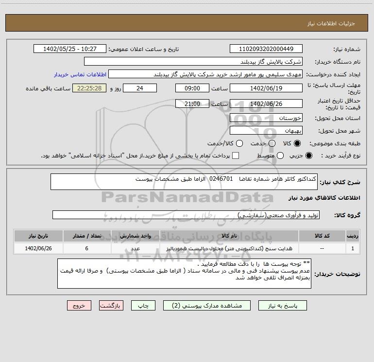Click the validity time field 21:00
Image resolution: width=374 pixels, height=362 pixels.
point(192,104)
